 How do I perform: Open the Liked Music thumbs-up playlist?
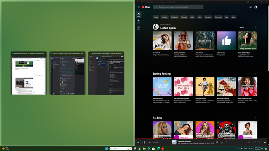point(226,41)
